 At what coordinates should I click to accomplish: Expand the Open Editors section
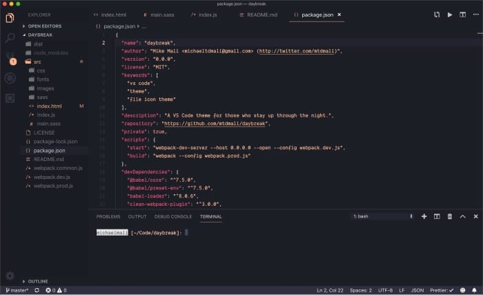(x=44, y=26)
